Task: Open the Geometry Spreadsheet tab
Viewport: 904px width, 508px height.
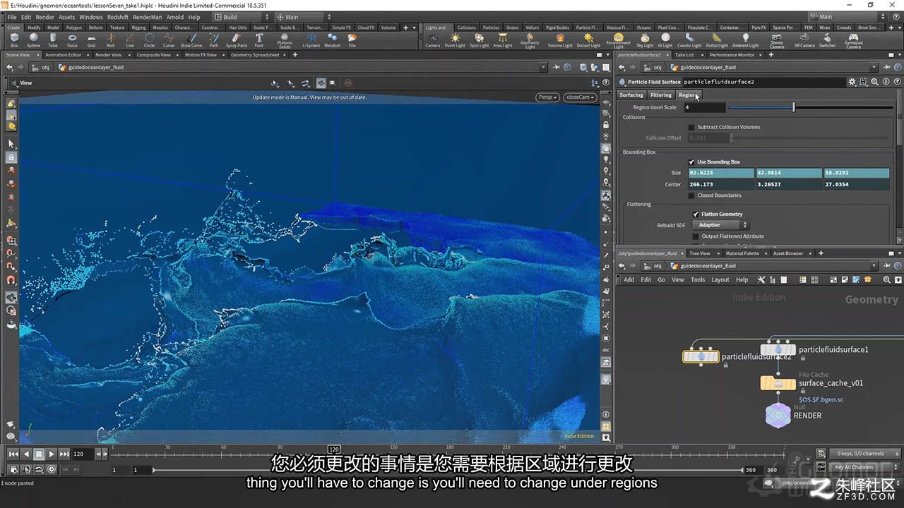Action: tap(255, 55)
